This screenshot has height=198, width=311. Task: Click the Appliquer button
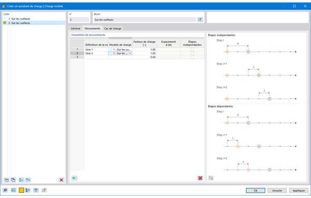pos(299,191)
